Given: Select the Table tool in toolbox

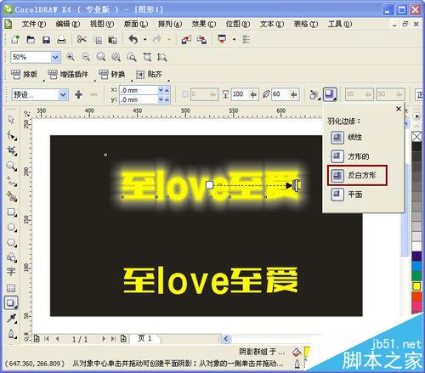Looking at the screenshot, I should point(11,288).
